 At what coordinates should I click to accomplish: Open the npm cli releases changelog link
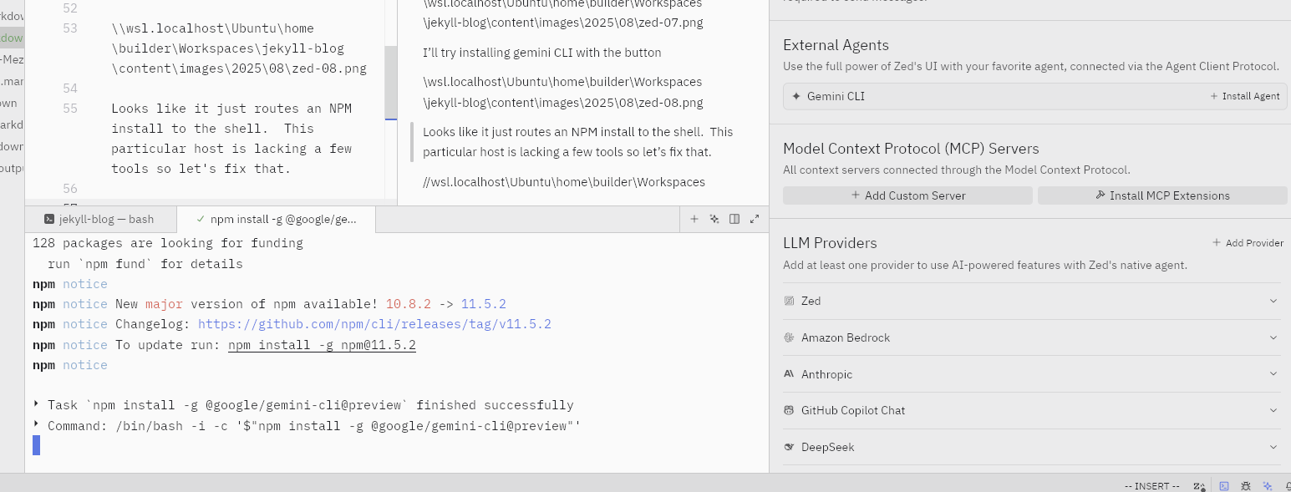(x=374, y=324)
